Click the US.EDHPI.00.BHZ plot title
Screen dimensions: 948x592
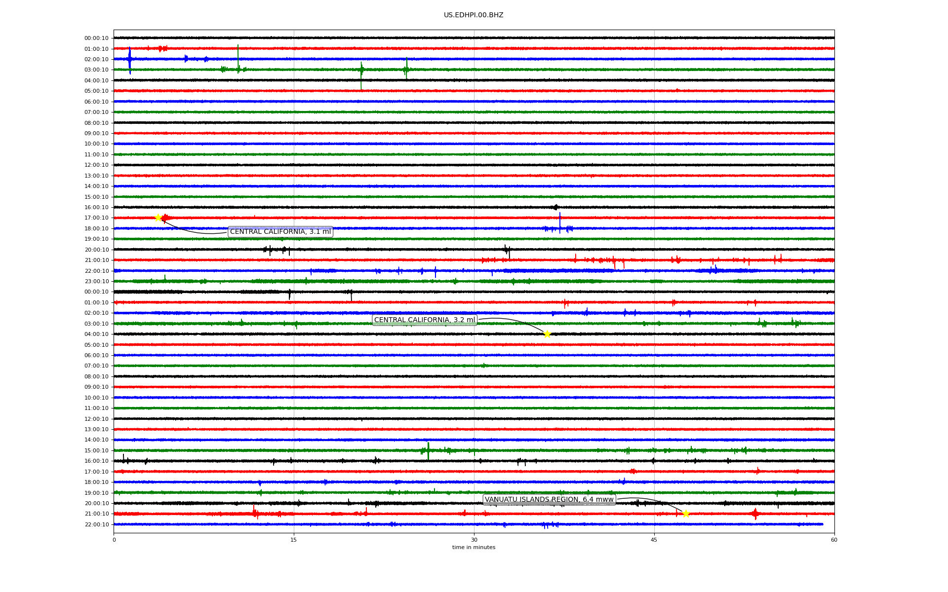474,15
